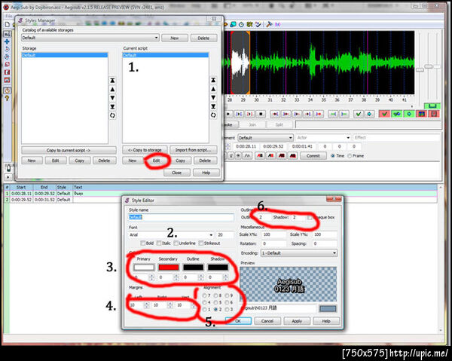Click Cancel in Style Editor
The image size is (452, 361).
(267, 321)
